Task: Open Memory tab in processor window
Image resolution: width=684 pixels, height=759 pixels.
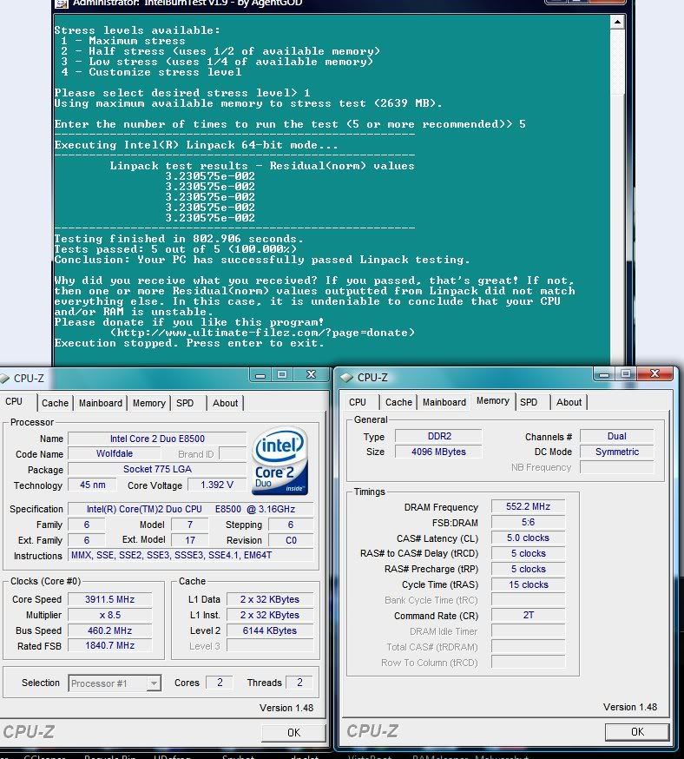Action: (x=149, y=403)
